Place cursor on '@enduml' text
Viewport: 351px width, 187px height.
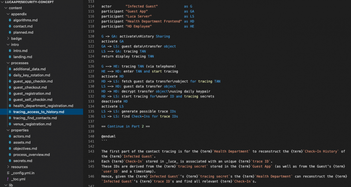point(108,136)
